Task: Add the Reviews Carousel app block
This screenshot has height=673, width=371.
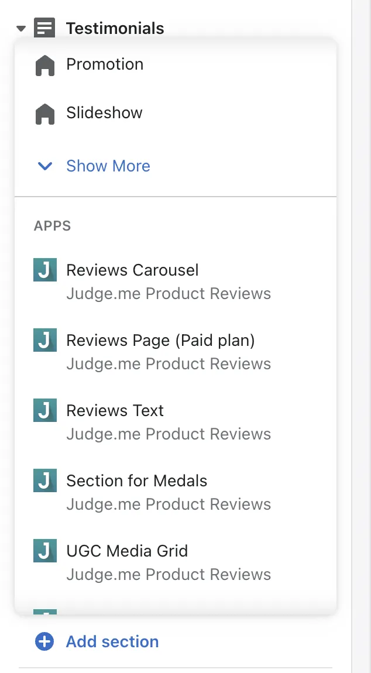Action: pos(176,281)
